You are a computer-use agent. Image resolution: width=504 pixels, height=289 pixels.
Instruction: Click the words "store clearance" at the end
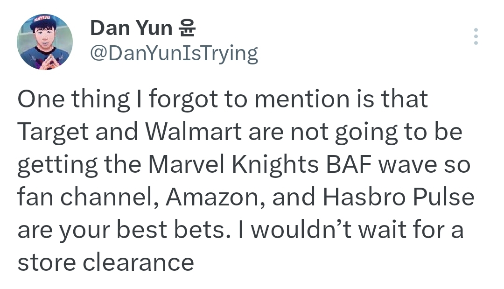coord(105,262)
